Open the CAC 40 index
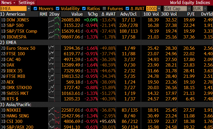The image size is (213, 129). tap(13, 60)
